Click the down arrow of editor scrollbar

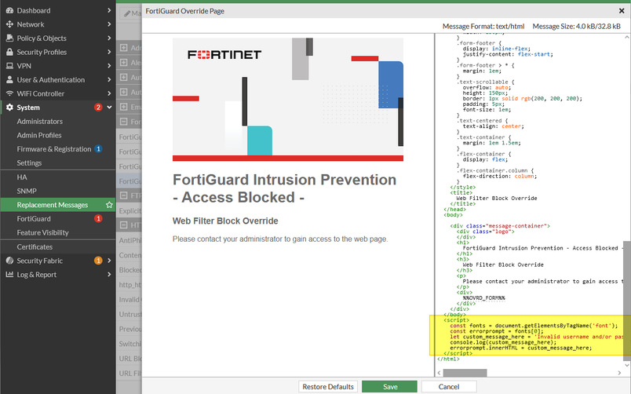tap(626, 365)
